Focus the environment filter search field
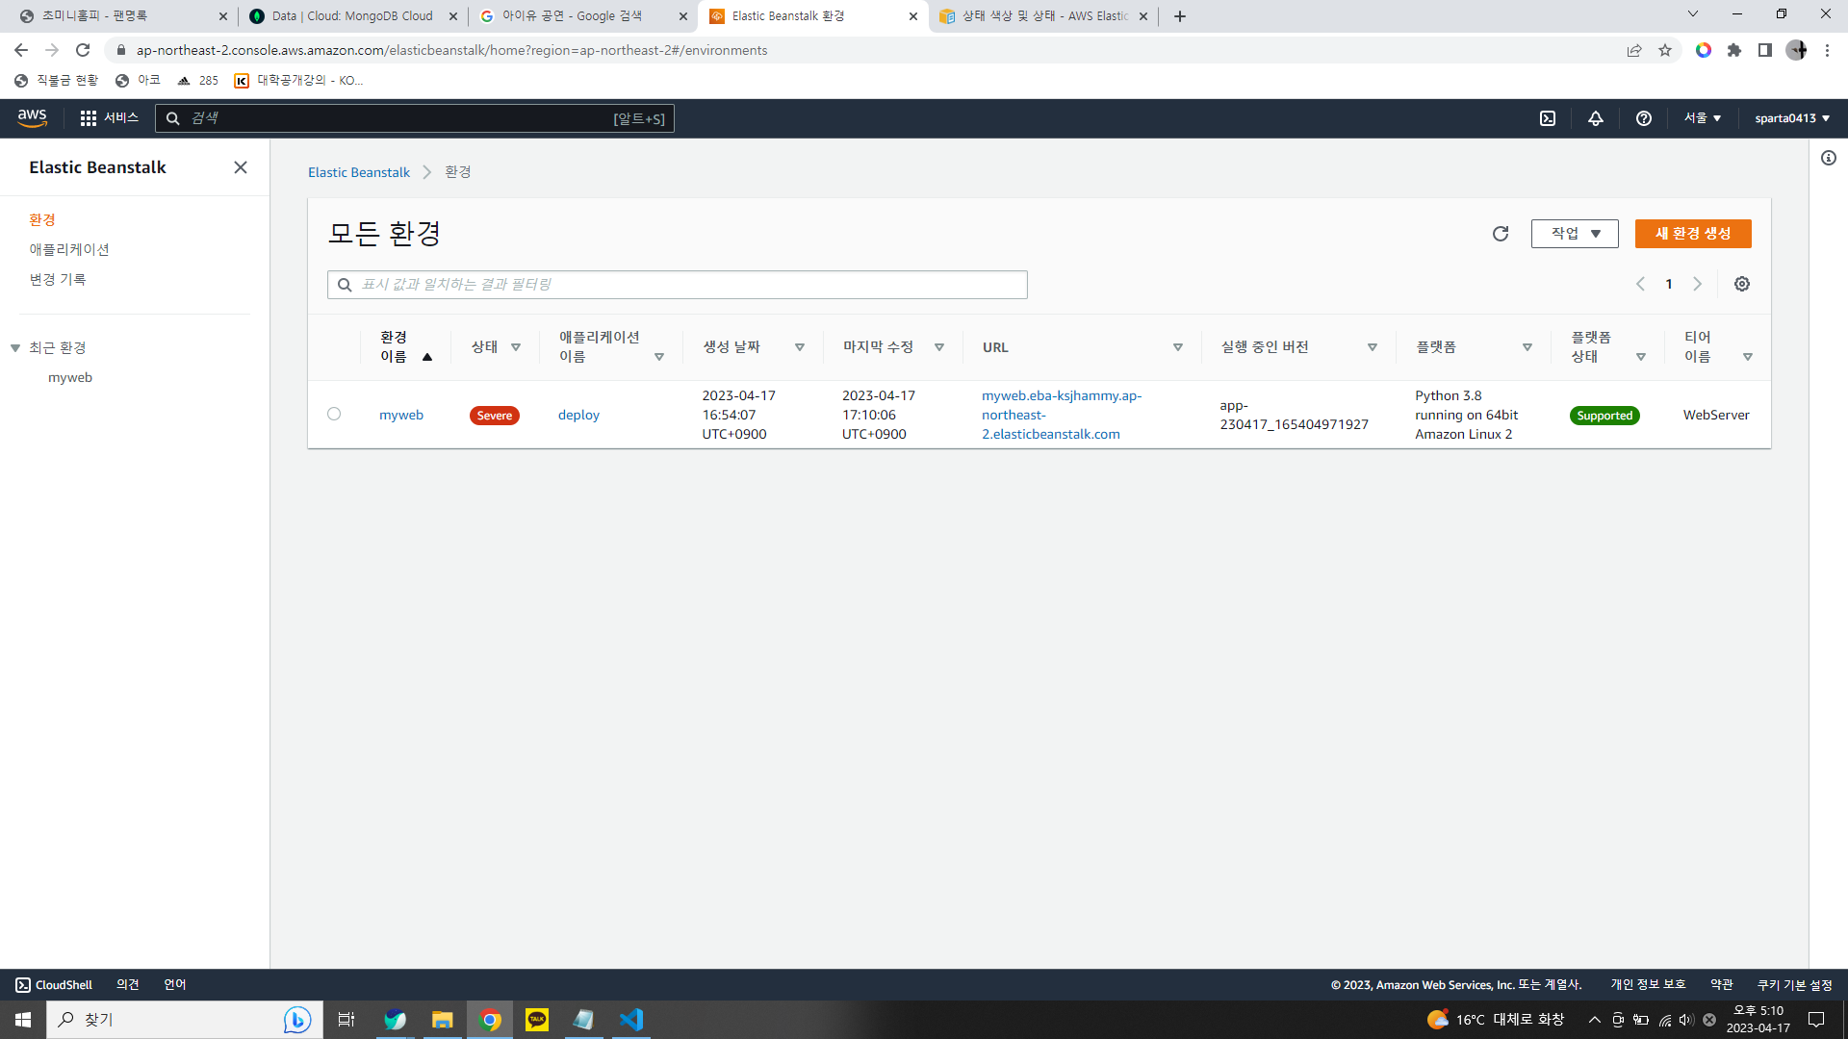This screenshot has width=1848, height=1039. click(x=678, y=285)
